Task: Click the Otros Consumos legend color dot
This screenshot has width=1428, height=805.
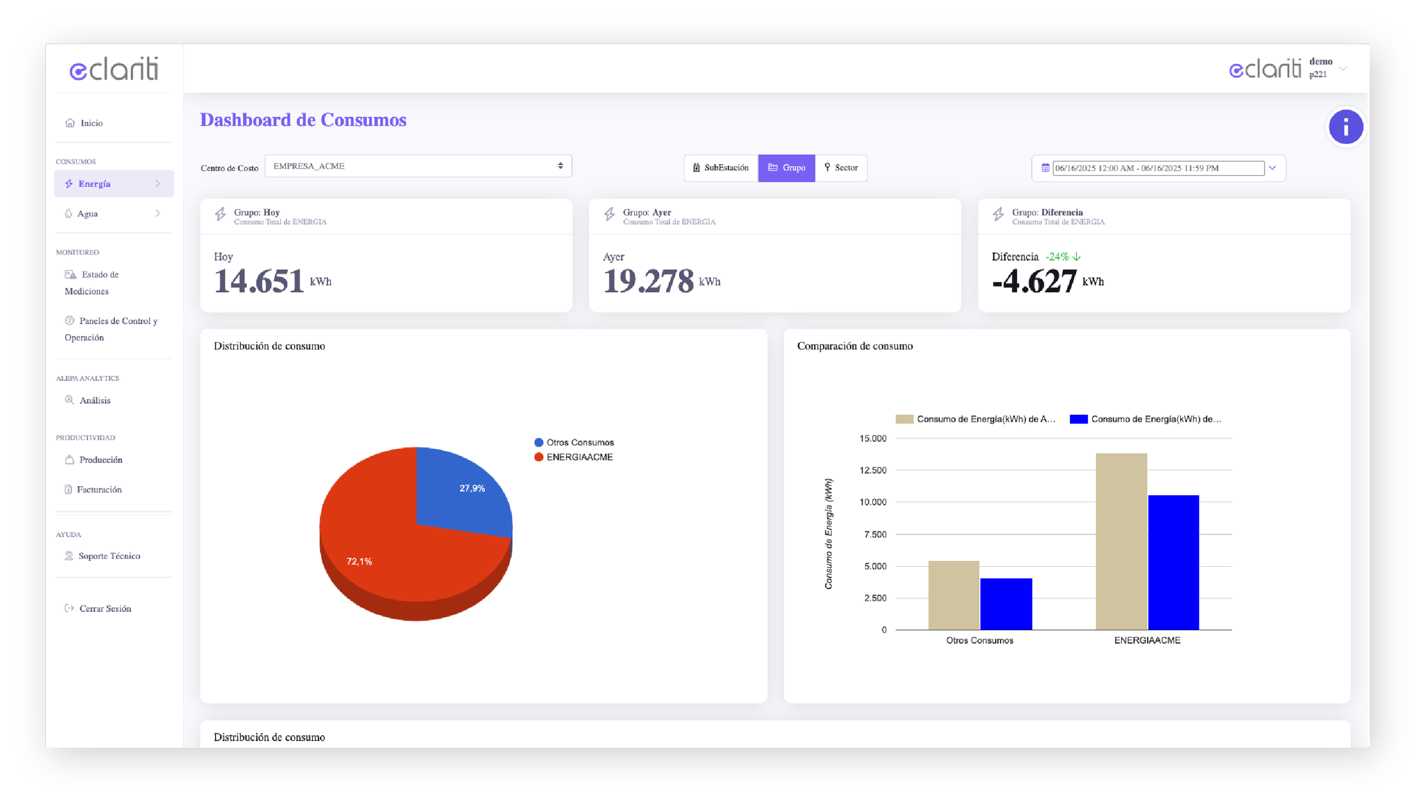Action: 538,443
